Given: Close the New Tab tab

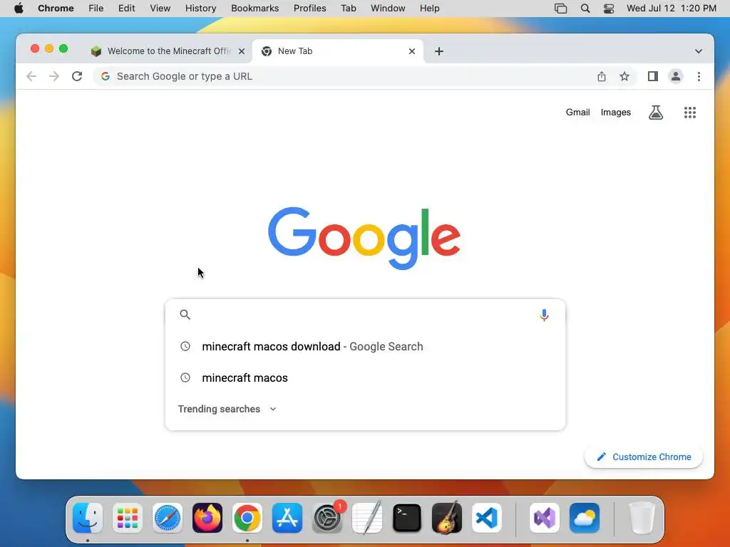Looking at the screenshot, I should pos(412,51).
